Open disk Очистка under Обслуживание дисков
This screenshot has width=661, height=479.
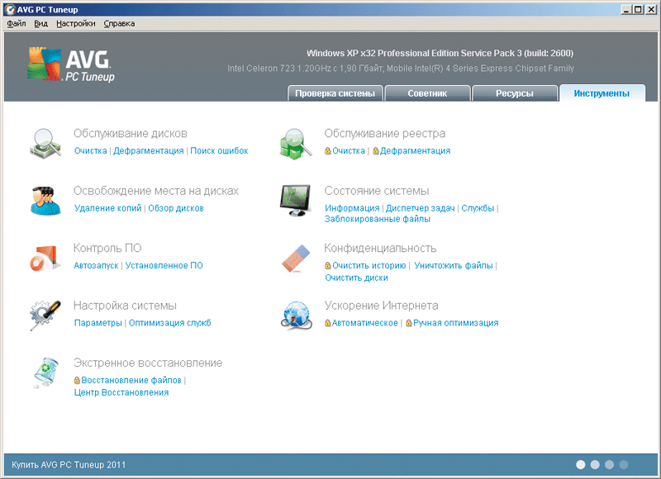click(91, 151)
